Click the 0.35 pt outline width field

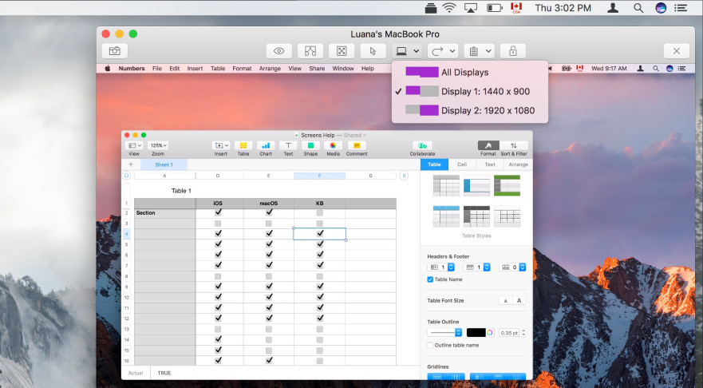pos(509,333)
